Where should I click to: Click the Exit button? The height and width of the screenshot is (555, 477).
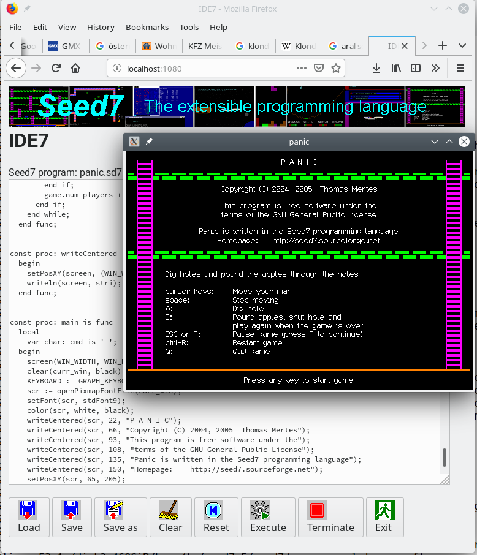[x=384, y=517]
